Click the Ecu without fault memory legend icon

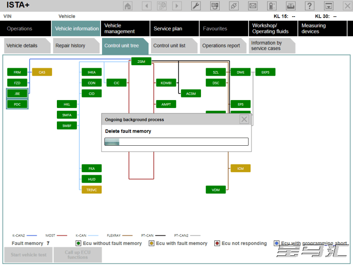(x=78, y=243)
